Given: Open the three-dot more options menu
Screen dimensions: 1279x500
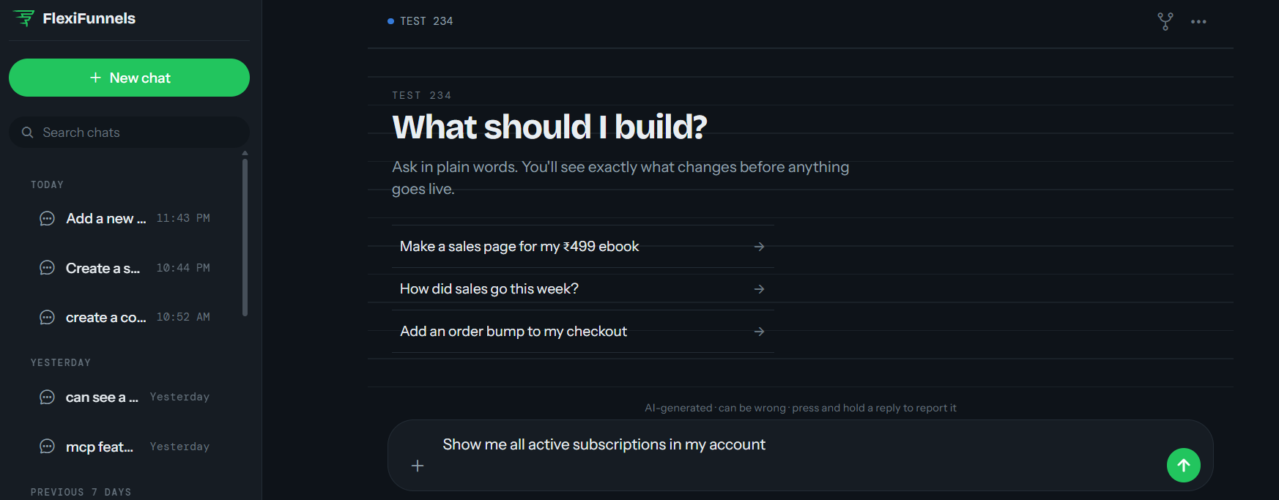Looking at the screenshot, I should [1198, 22].
